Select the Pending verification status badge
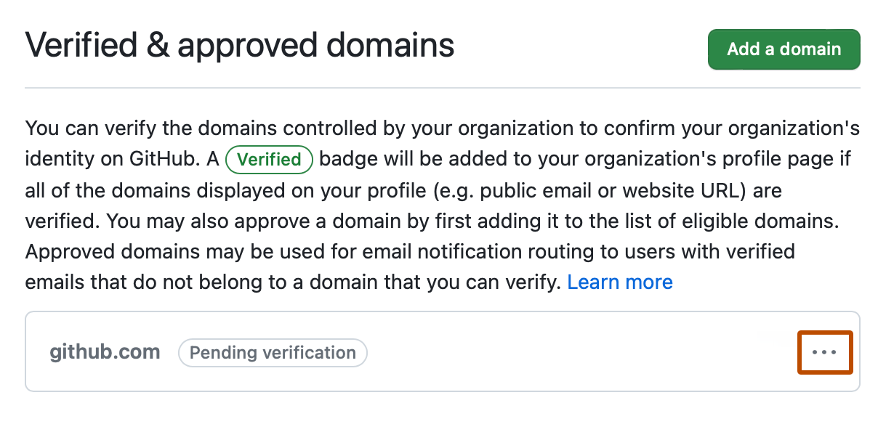 pyautogui.click(x=273, y=352)
